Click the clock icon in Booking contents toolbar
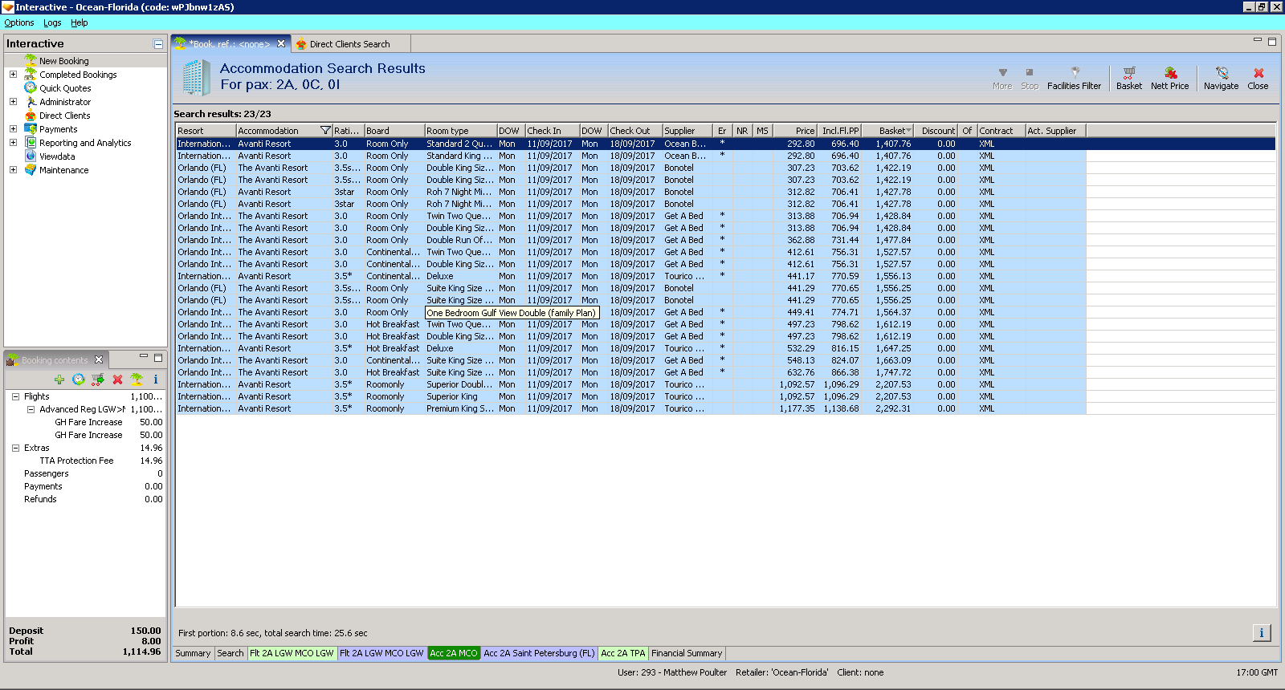Viewport: 1285px width, 690px height. pyautogui.click(x=79, y=379)
